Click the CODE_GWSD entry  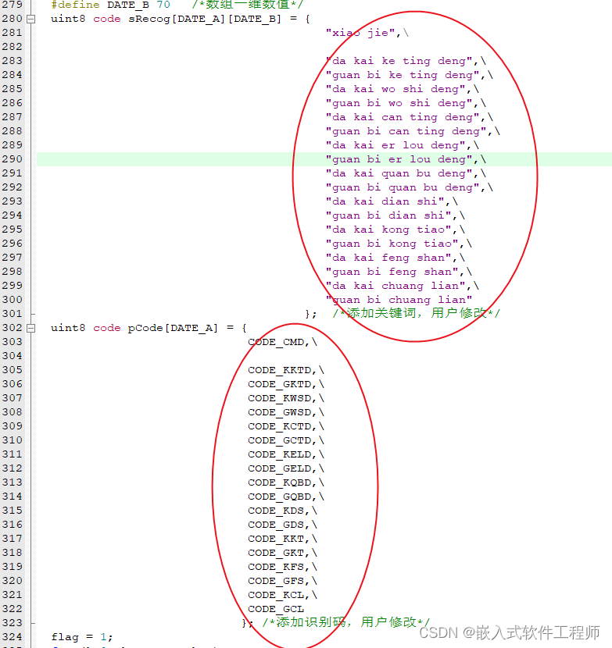(279, 412)
